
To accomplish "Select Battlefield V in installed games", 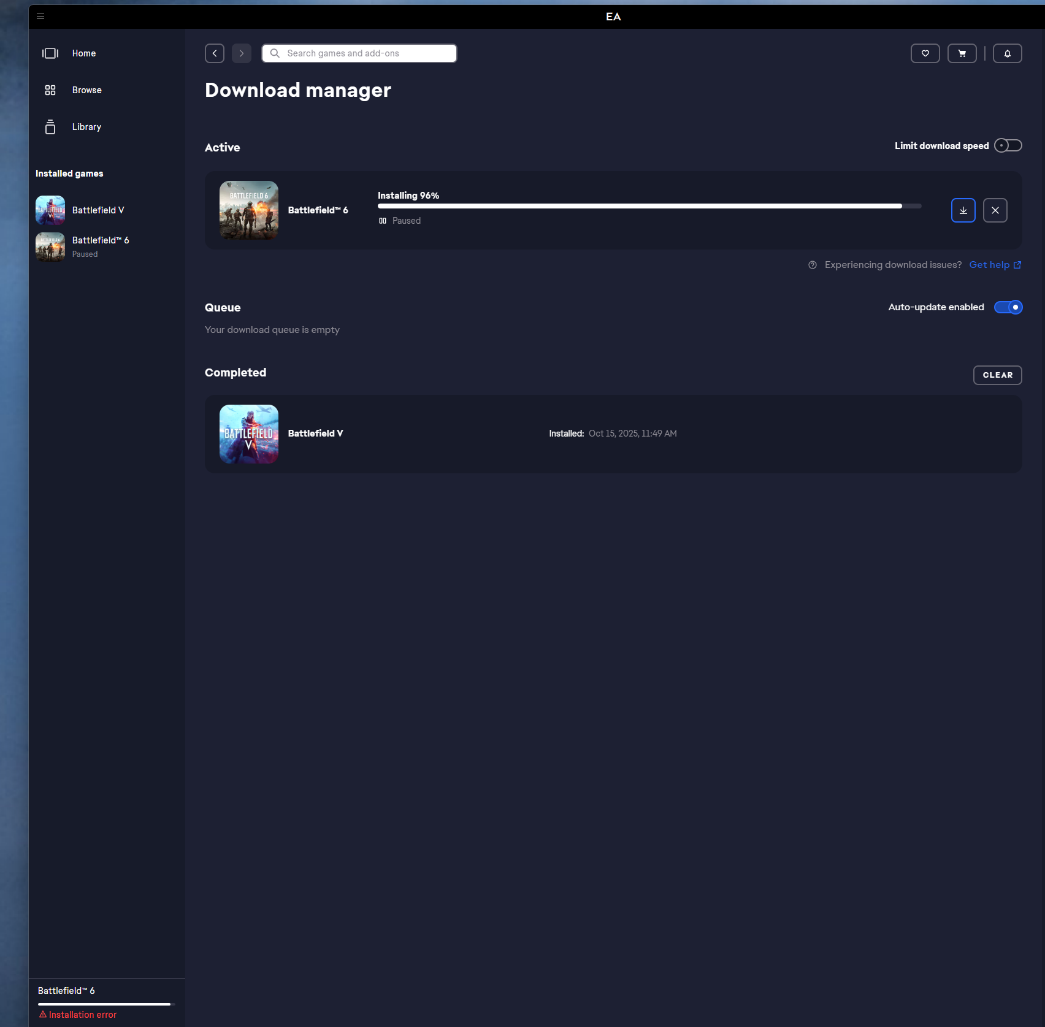I will pyautogui.click(x=98, y=210).
